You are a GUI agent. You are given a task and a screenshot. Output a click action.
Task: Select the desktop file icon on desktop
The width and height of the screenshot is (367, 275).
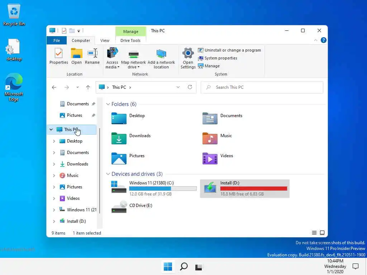click(14, 50)
